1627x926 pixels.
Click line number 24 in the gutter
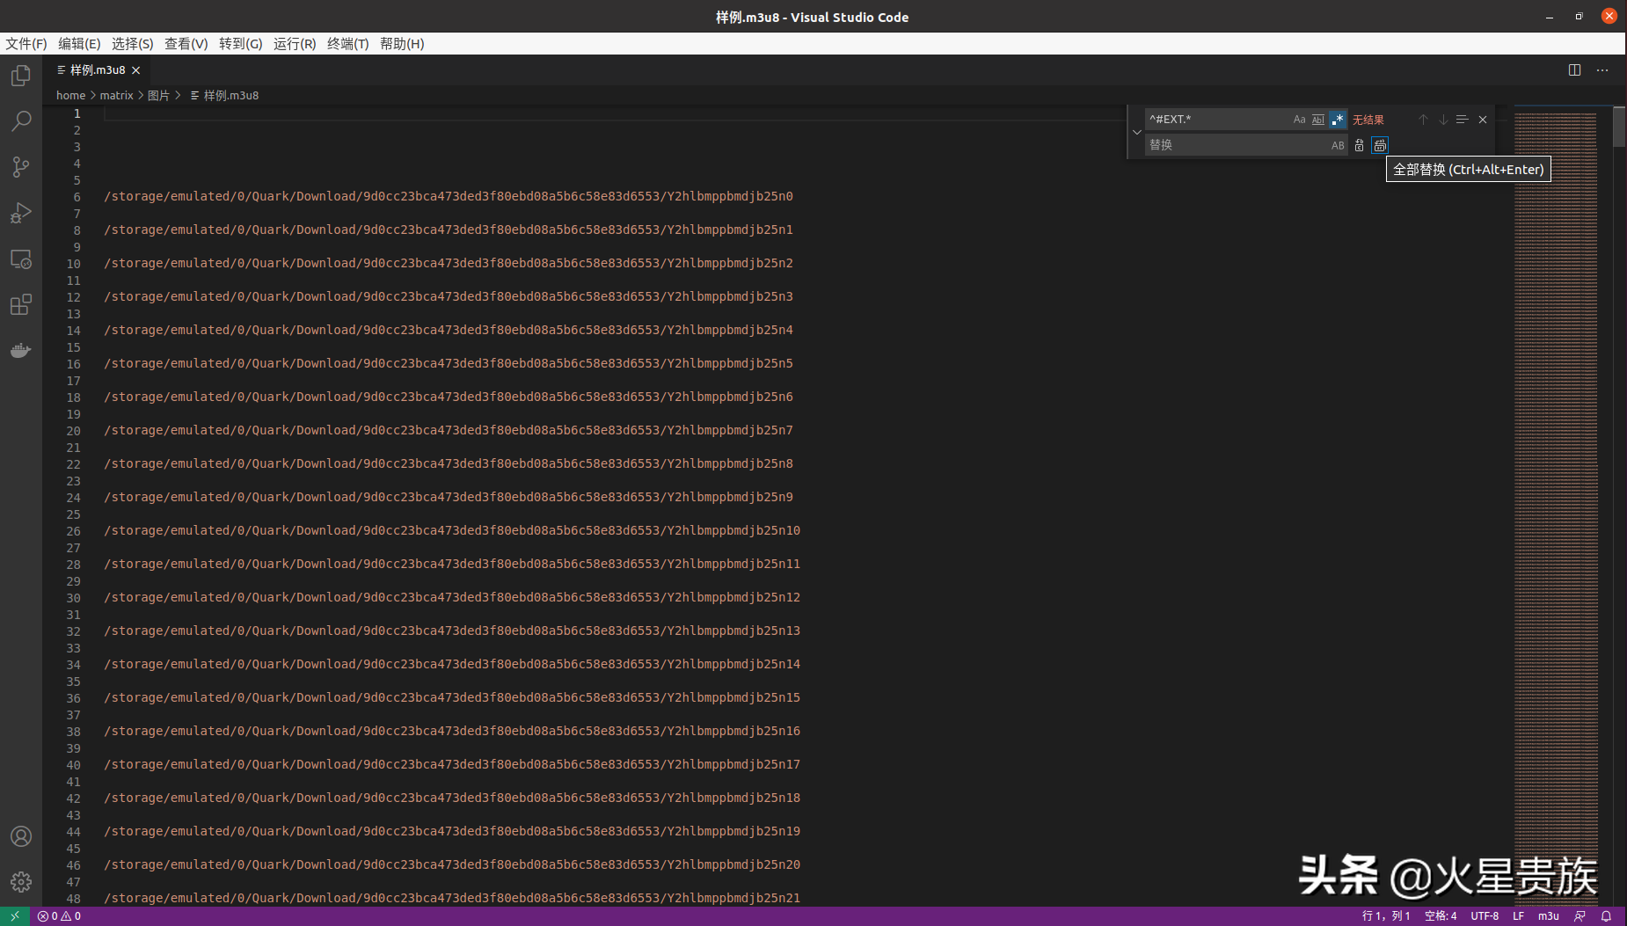click(73, 498)
